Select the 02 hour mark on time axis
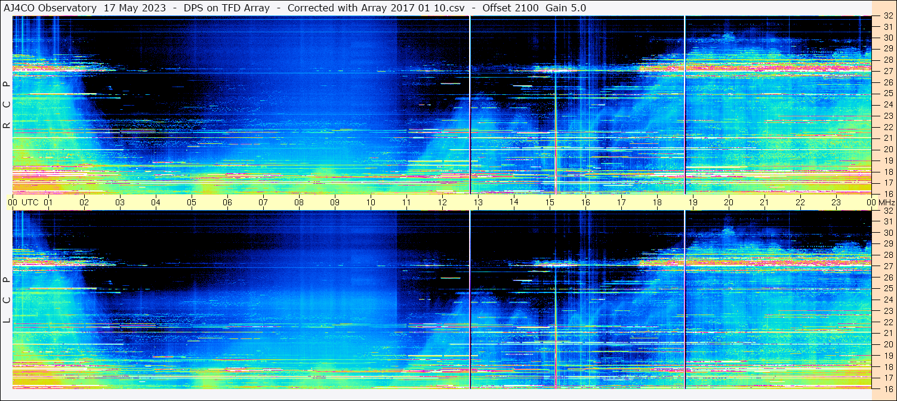Screen dimensions: 897x401 tap(84, 202)
